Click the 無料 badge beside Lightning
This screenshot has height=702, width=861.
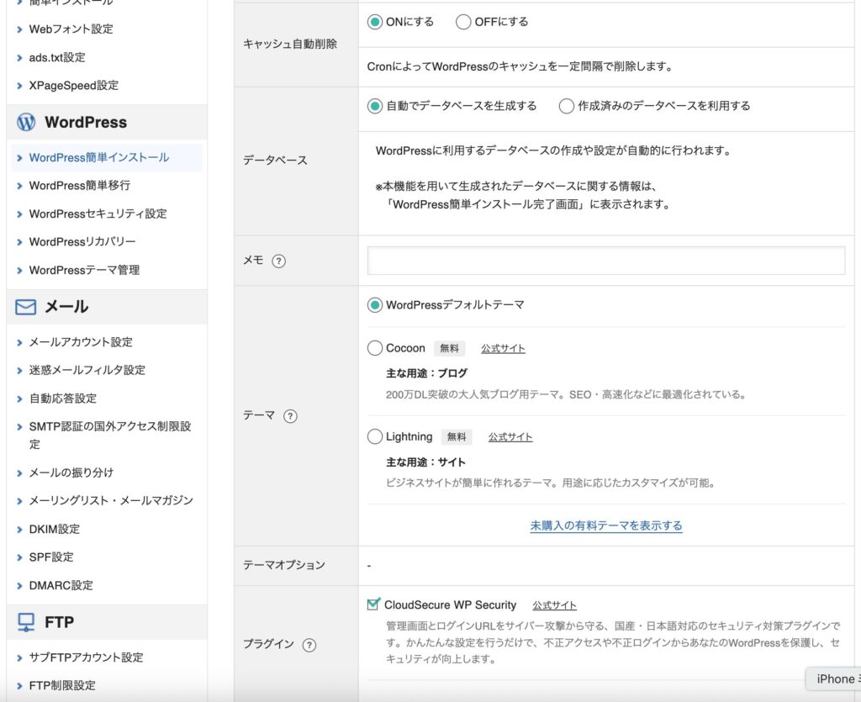coord(457,437)
